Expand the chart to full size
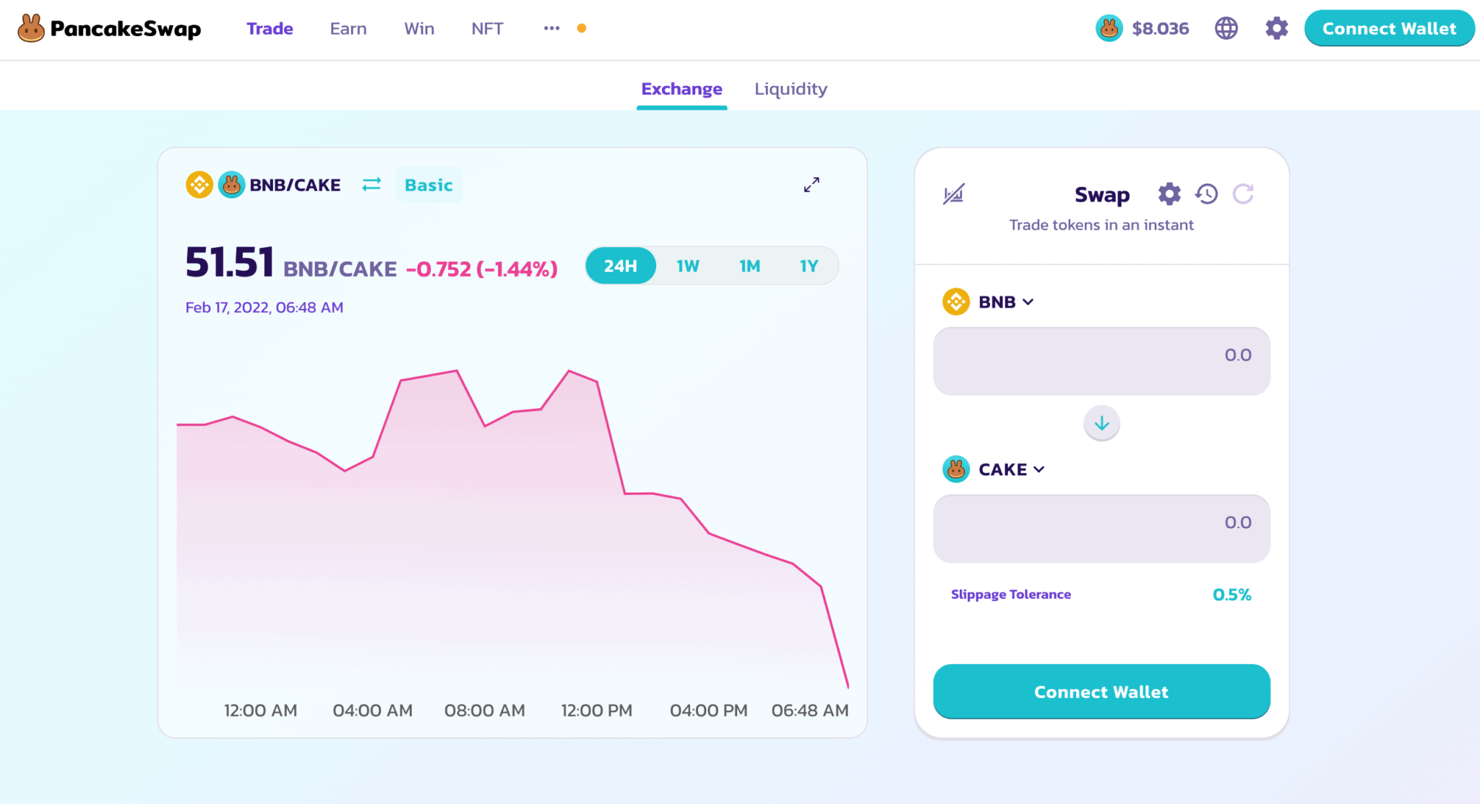This screenshot has width=1480, height=804. [x=812, y=185]
